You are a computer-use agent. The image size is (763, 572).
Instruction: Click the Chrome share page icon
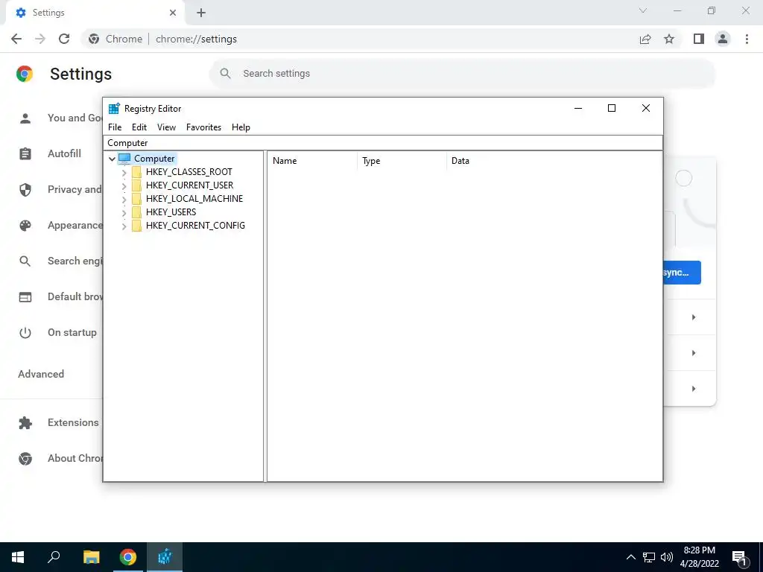pyautogui.click(x=645, y=39)
